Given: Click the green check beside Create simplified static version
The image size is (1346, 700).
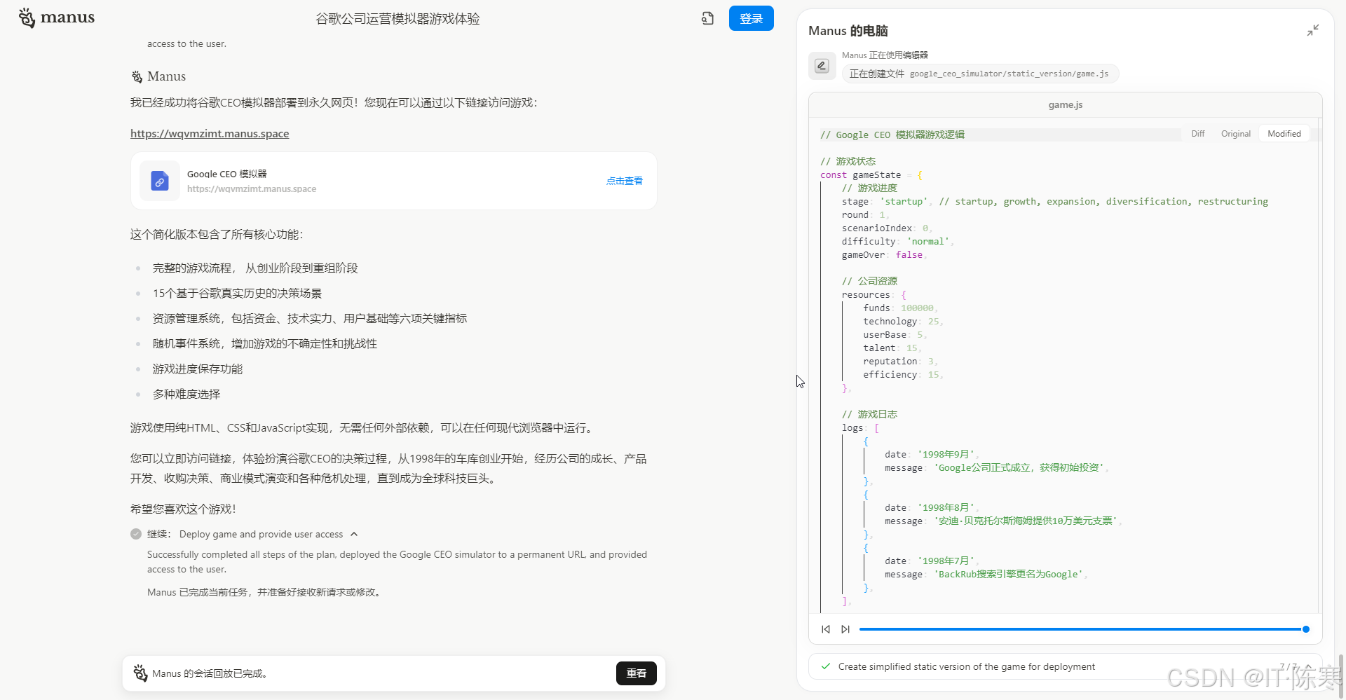Looking at the screenshot, I should [826, 666].
